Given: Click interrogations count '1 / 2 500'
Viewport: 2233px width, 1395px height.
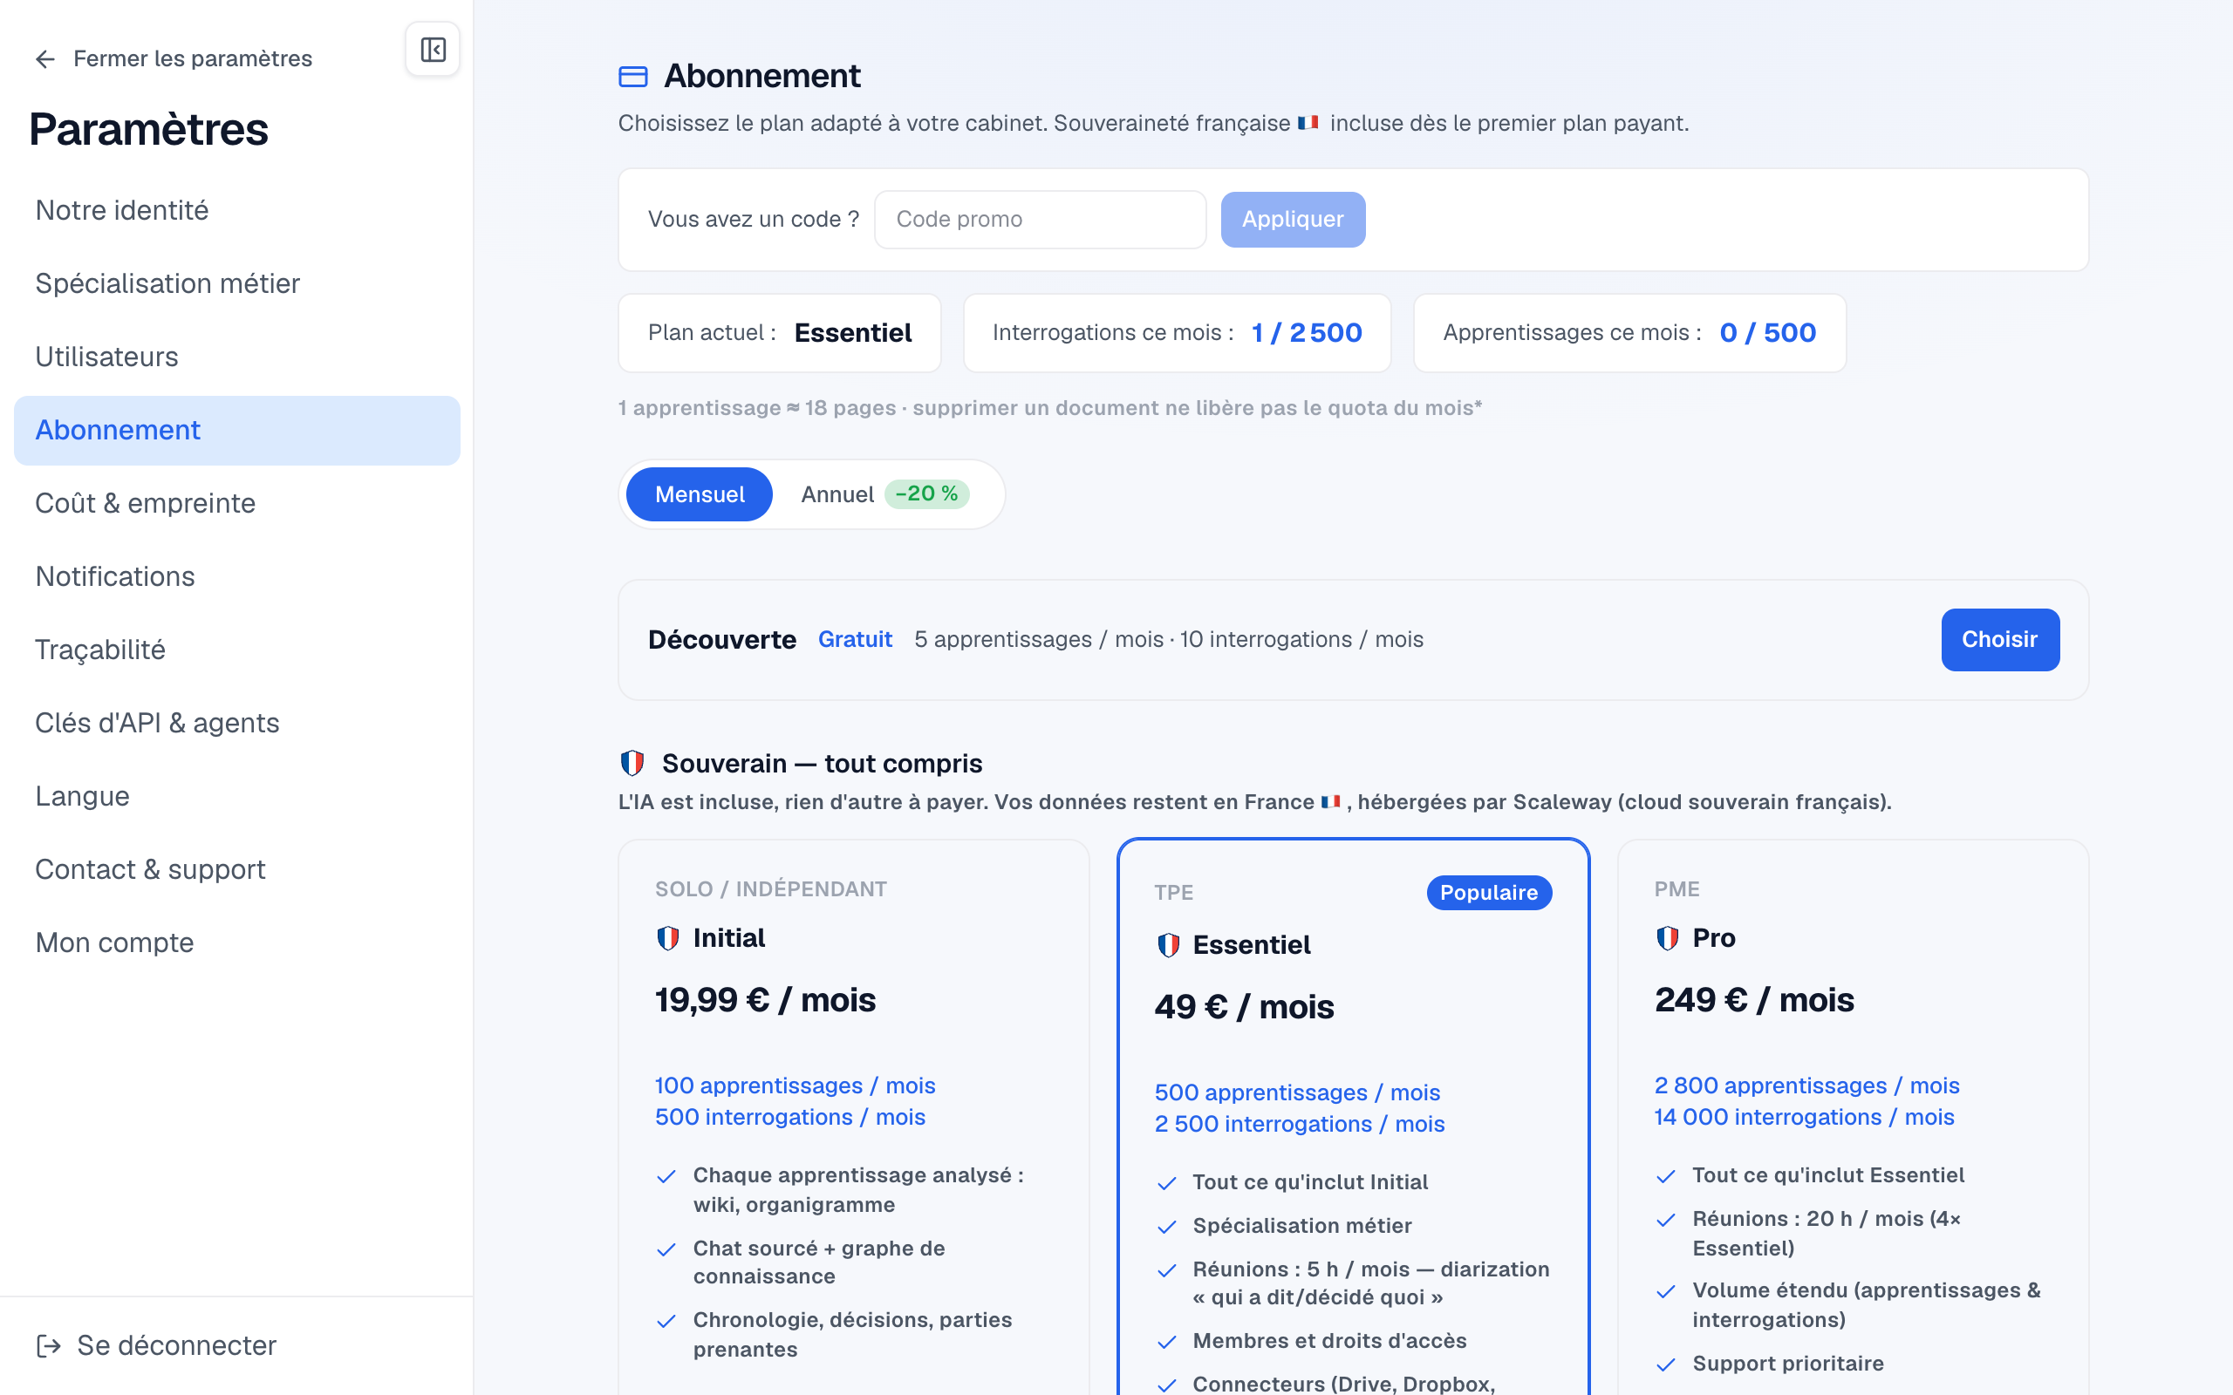Looking at the screenshot, I should (1307, 333).
